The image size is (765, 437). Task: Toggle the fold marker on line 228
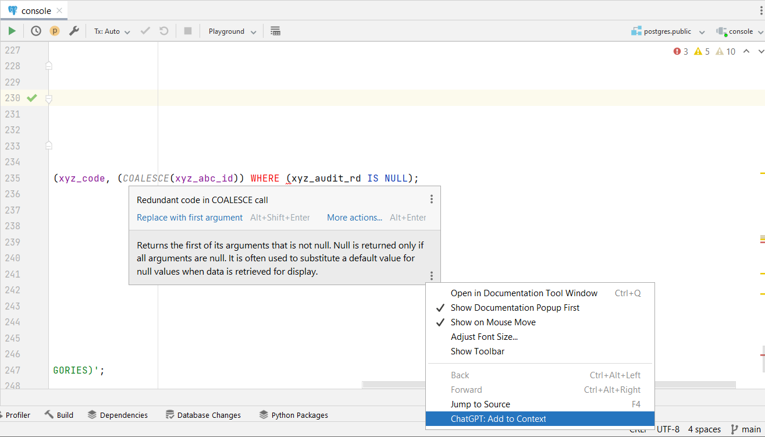[x=49, y=66]
